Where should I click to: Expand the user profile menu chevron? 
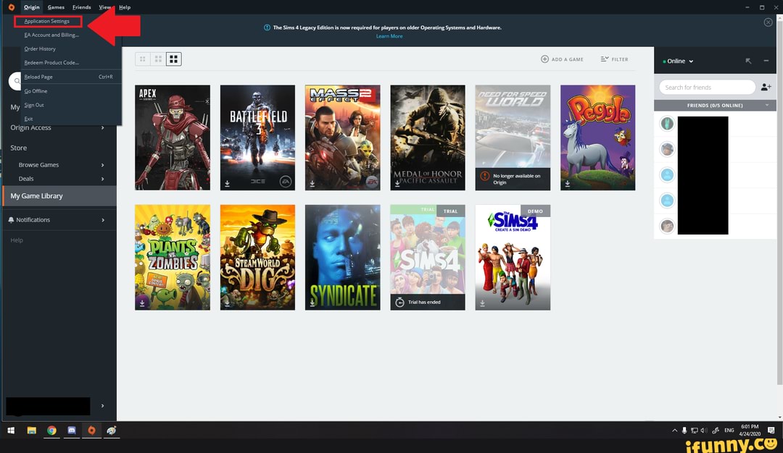point(102,406)
